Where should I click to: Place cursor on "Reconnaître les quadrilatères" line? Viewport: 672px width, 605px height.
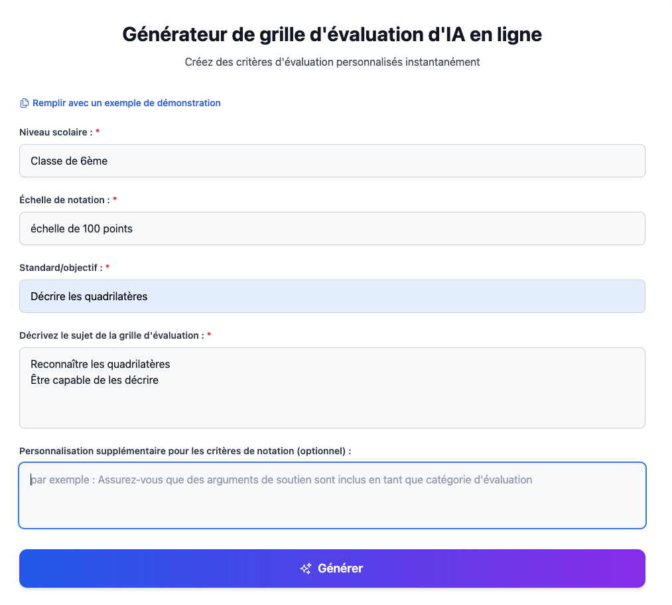click(x=100, y=364)
